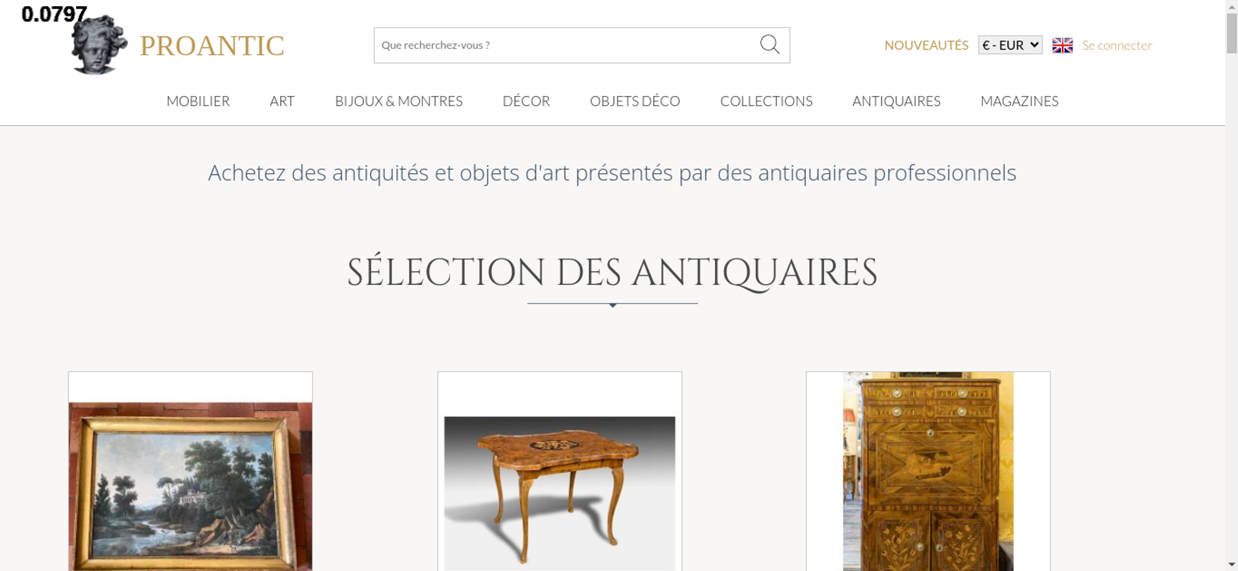Open the inlaid secretary cabinet thumbnail
Screen dimensions: 1238x571
pyautogui.click(x=928, y=471)
